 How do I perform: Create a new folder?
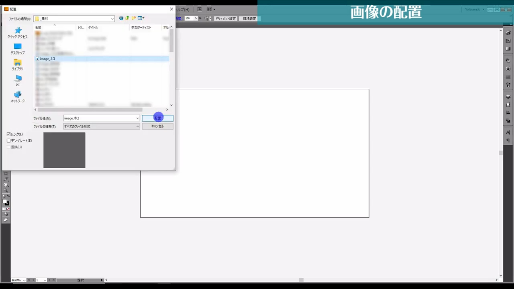click(134, 18)
